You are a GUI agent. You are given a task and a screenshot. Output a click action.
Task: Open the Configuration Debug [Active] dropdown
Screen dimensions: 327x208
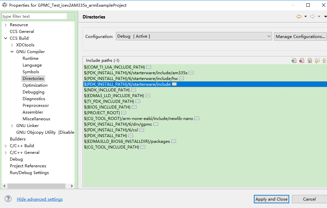[194, 36]
